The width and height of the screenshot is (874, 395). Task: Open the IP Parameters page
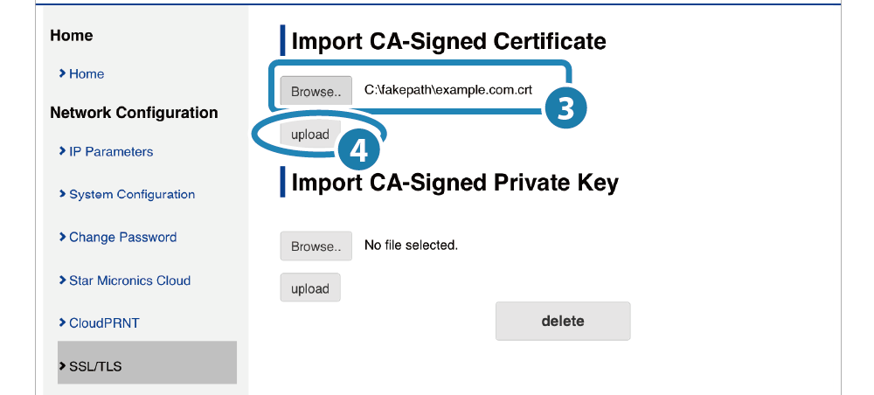pyautogui.click(x=111, y=151)
